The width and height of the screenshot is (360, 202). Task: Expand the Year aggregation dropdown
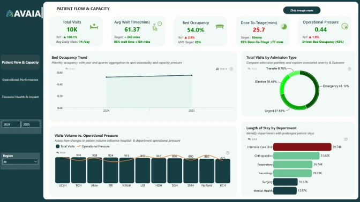[x=221, y=69]
